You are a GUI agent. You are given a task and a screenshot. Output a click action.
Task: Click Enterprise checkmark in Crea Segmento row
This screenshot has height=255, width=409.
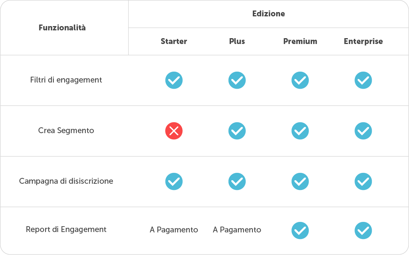click(x=363, y=131)
